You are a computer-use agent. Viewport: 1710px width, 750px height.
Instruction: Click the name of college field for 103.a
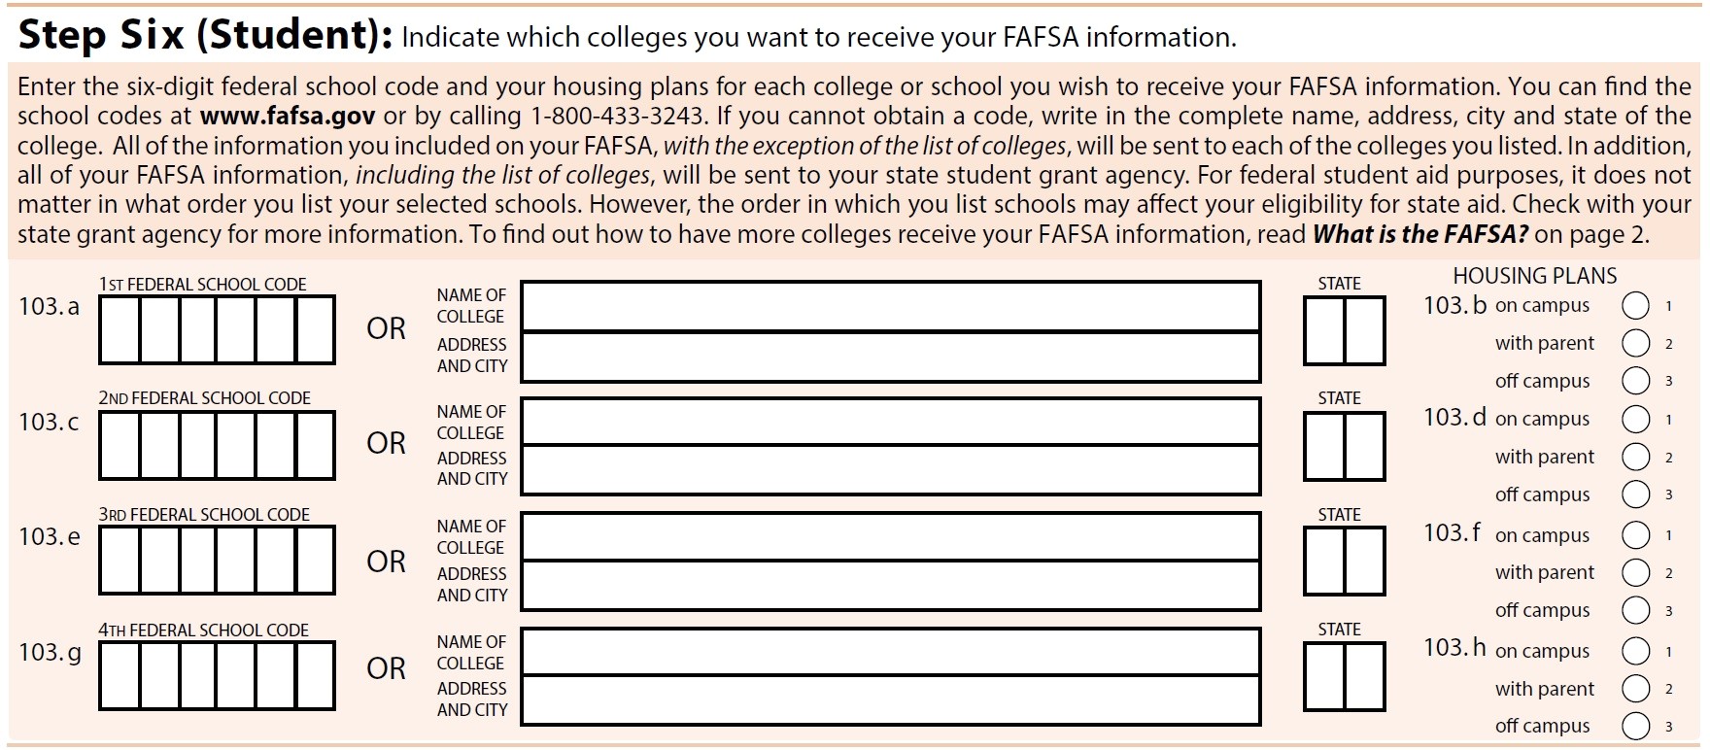point(890,306)
